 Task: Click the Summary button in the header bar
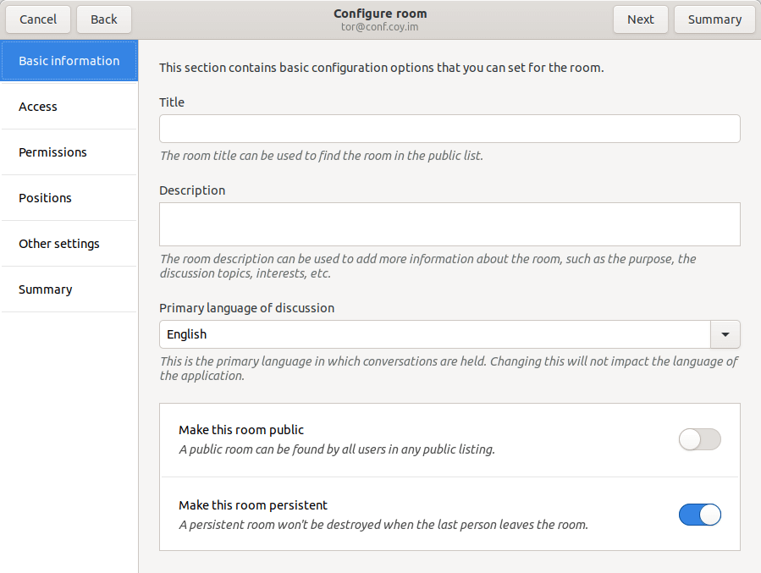point(714,19)
